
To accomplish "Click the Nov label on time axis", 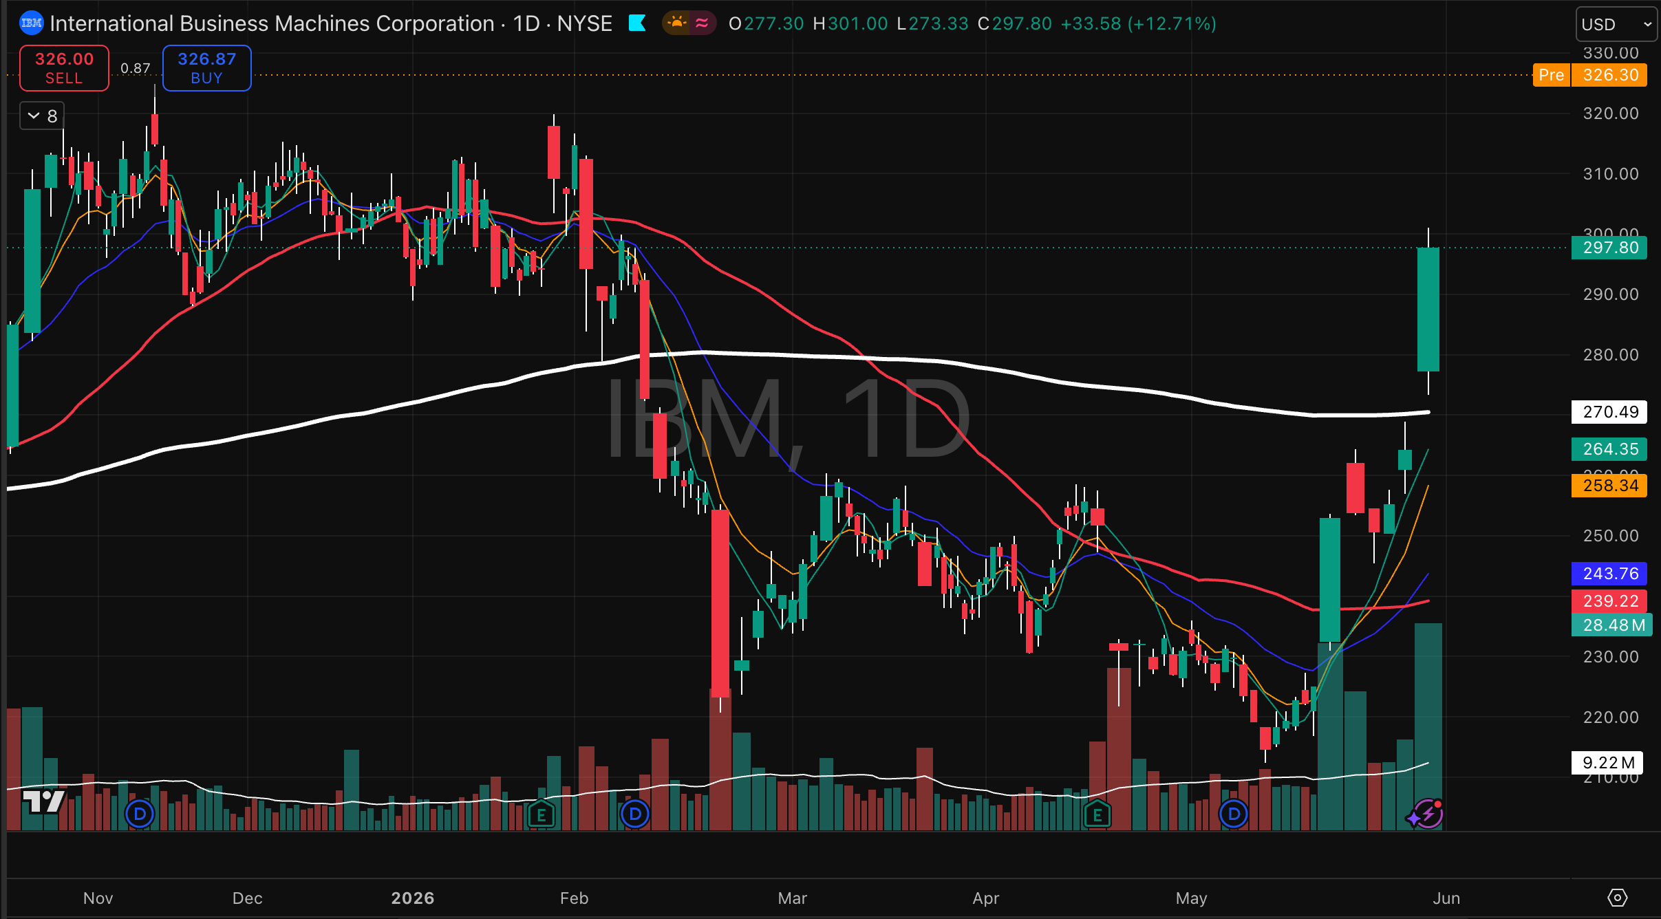I will tap(98, 898).
